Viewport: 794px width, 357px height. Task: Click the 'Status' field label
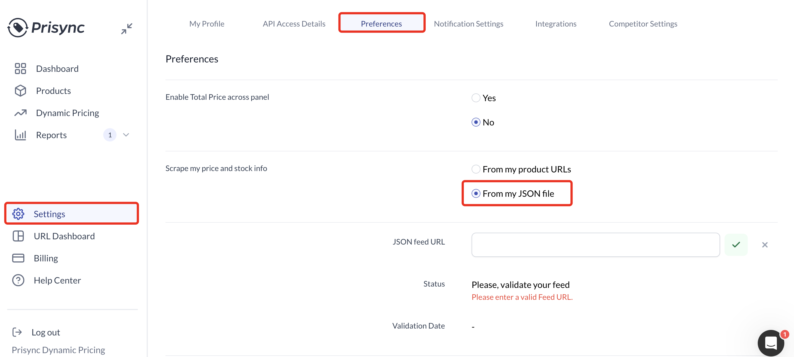(434, 284)
